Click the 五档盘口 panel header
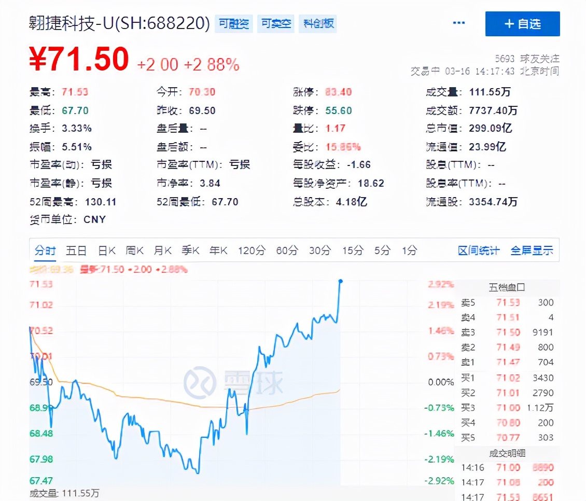 [x=507, y=287]
